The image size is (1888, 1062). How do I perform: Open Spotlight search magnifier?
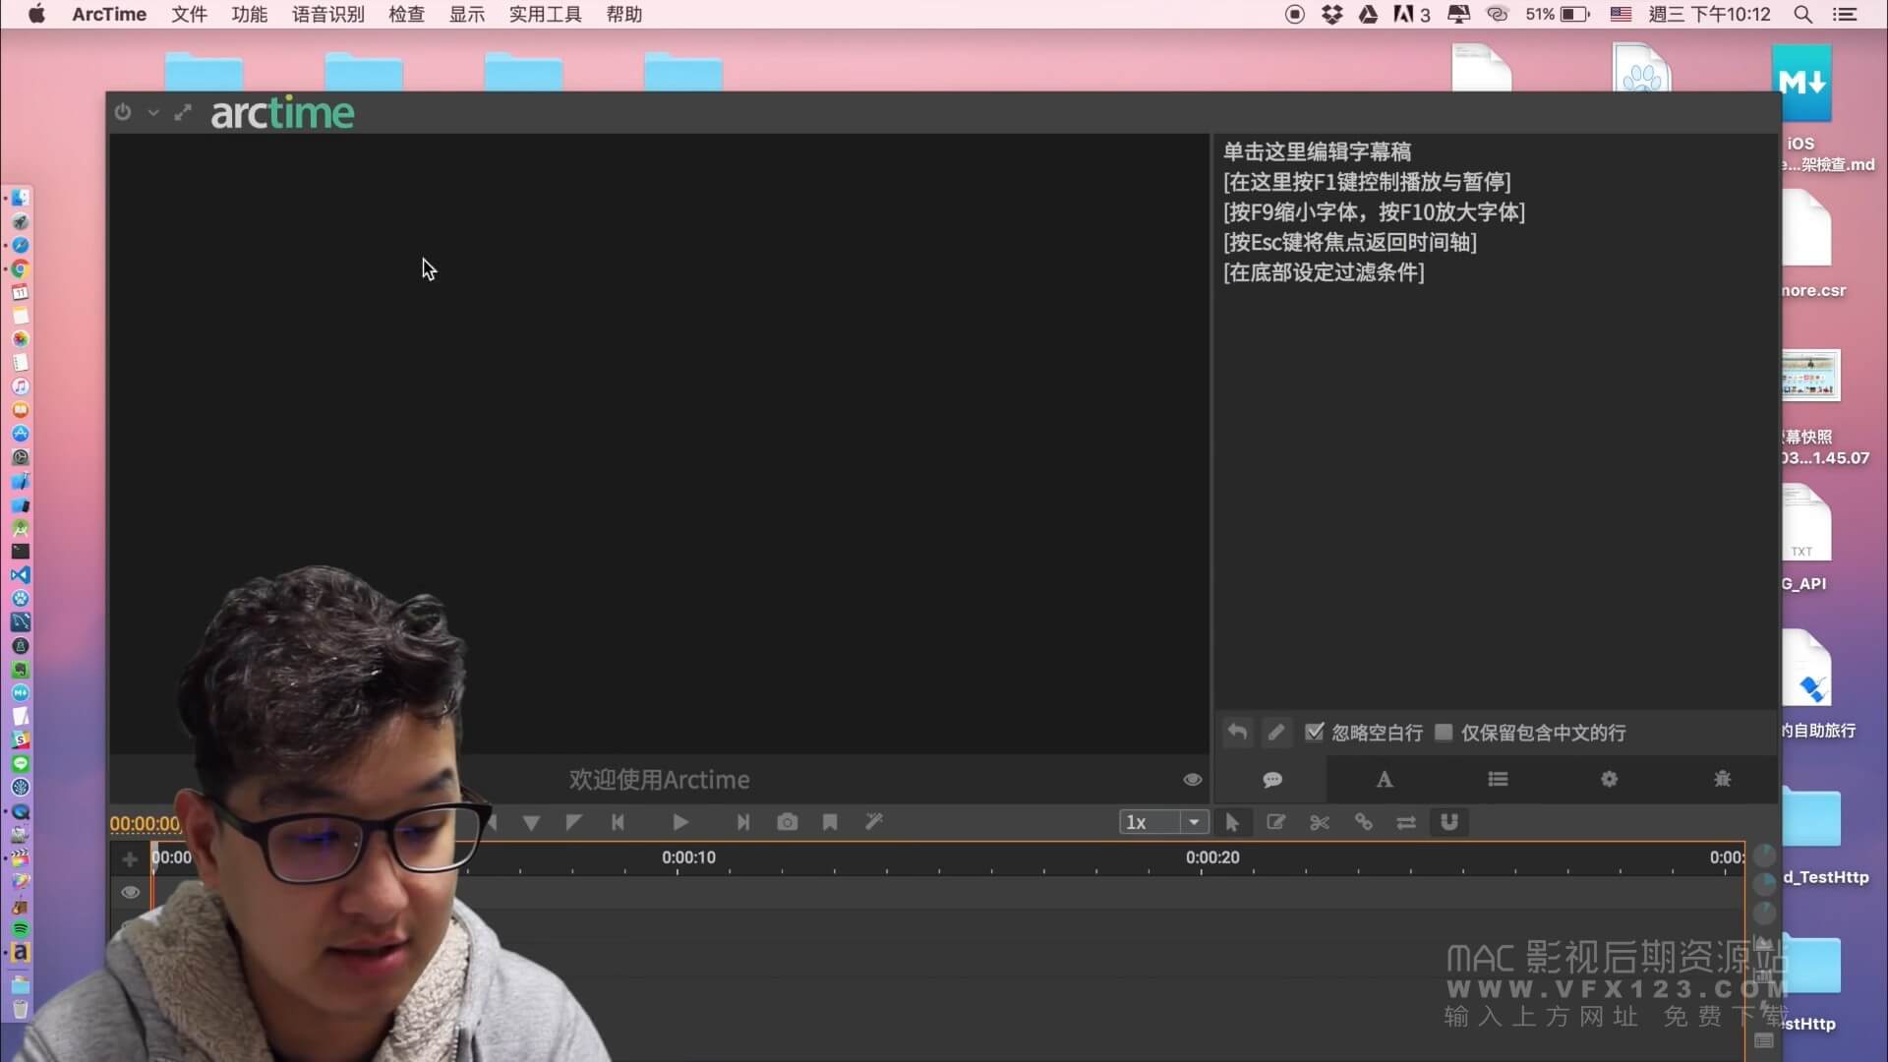[1802, 14]
